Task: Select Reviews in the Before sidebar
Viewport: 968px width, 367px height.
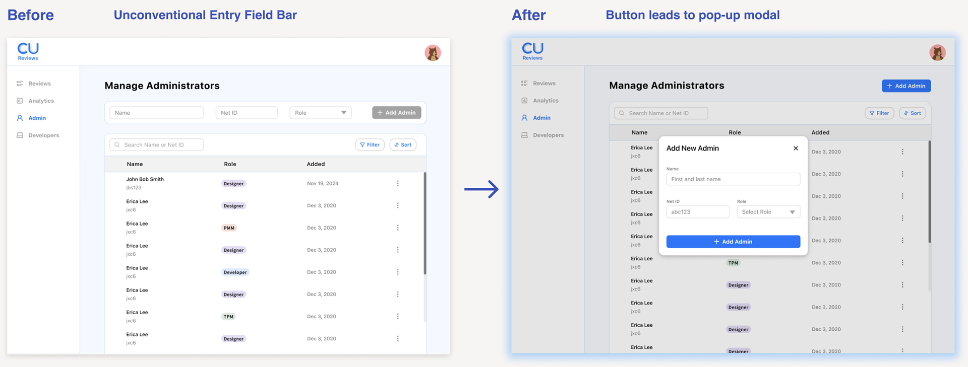Action: click(x=39, y=84)
